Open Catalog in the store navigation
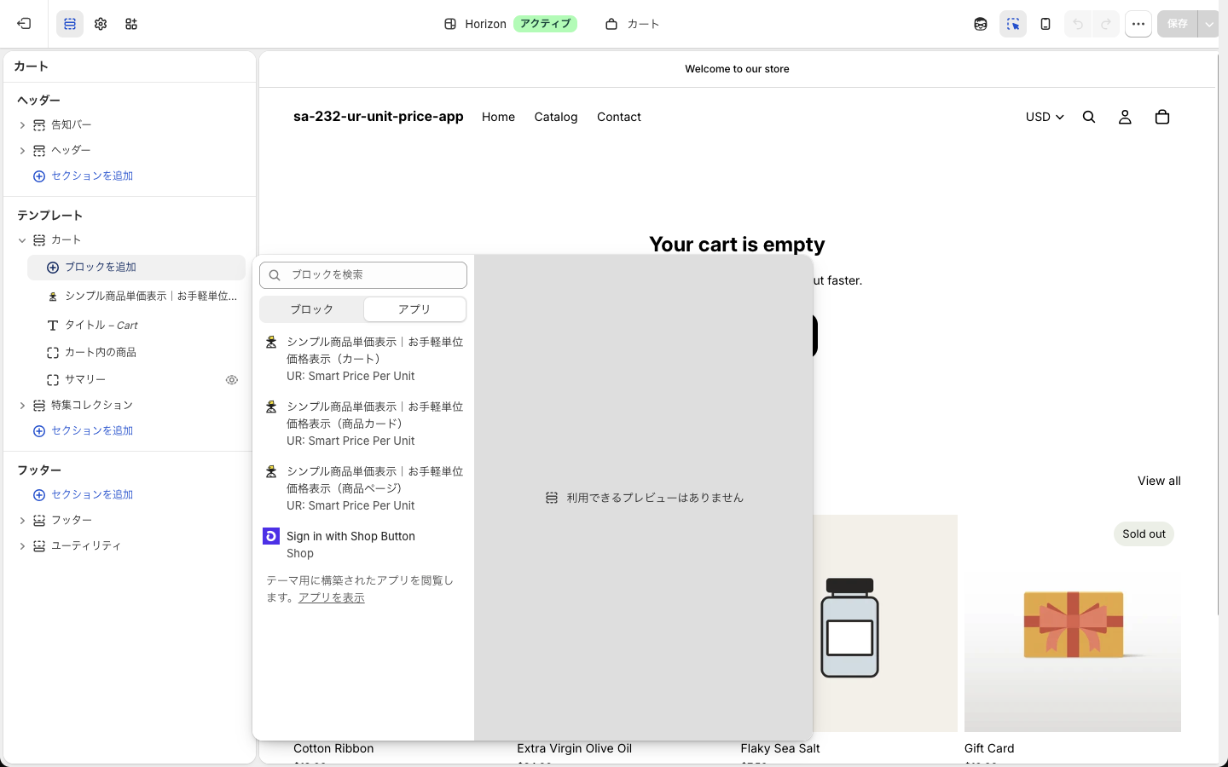The width and height of the screenshot is (1228, 767). (556, 118)
